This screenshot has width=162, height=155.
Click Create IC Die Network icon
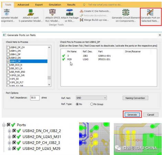point(82,11)
